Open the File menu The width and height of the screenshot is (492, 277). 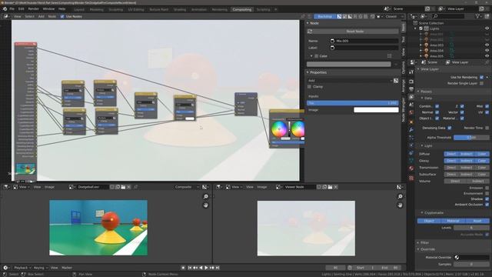point(12,9)
